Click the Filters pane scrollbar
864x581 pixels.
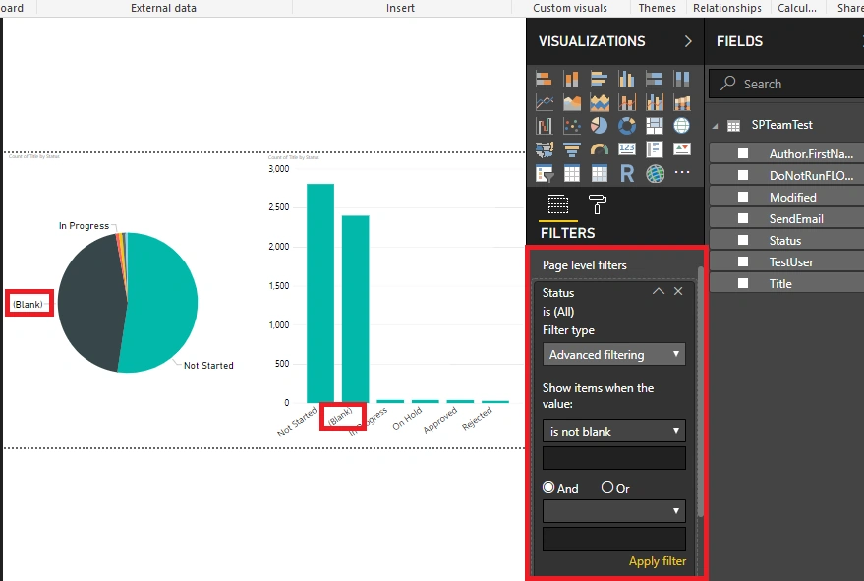[x=701, y=391]
